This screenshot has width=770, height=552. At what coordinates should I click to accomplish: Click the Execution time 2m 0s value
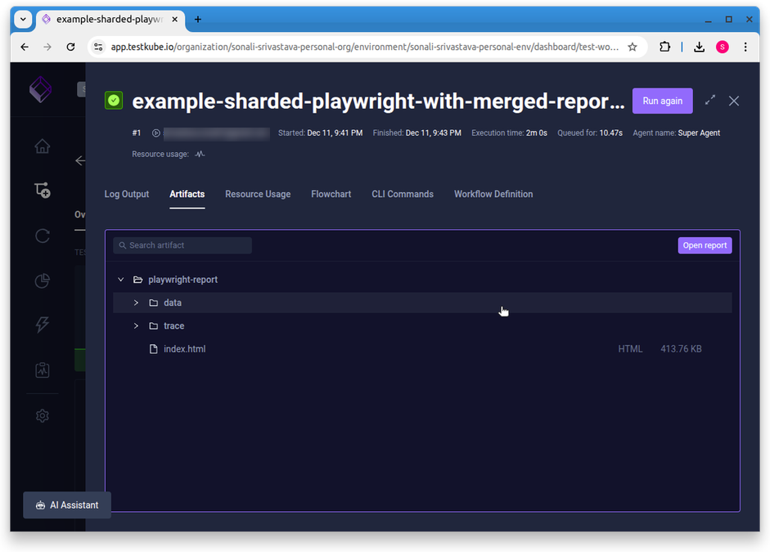tap(536, 133)
